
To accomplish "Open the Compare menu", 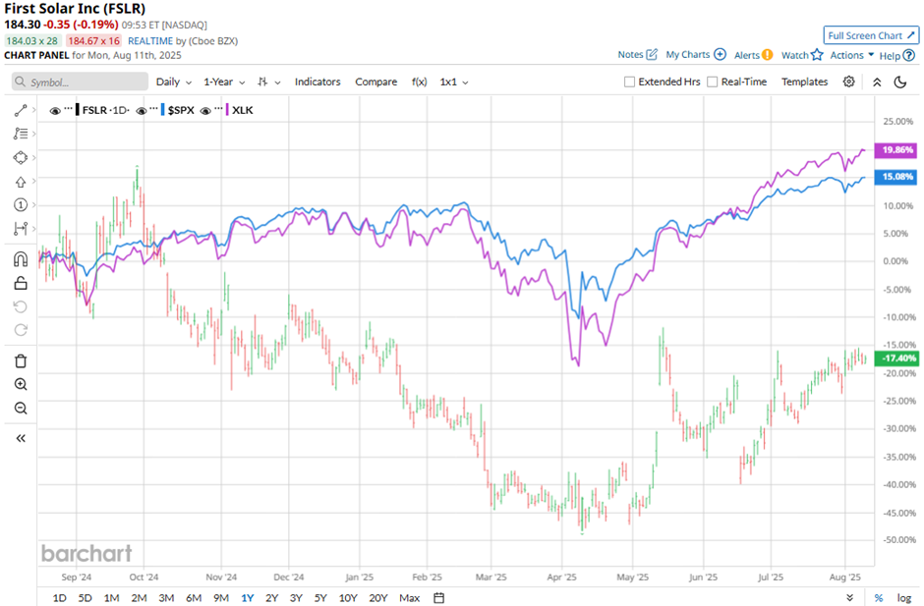I will 375,82.
